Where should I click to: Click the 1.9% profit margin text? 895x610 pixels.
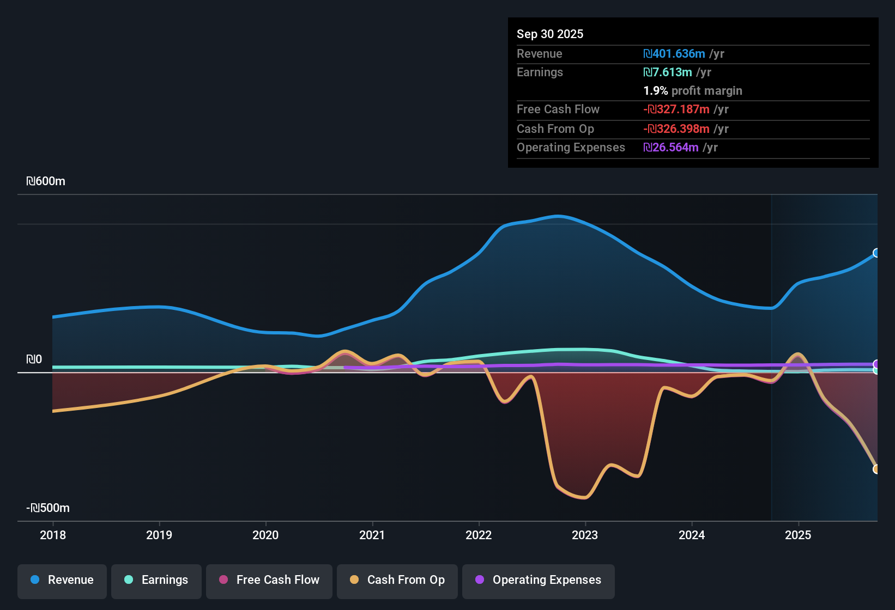693,91
